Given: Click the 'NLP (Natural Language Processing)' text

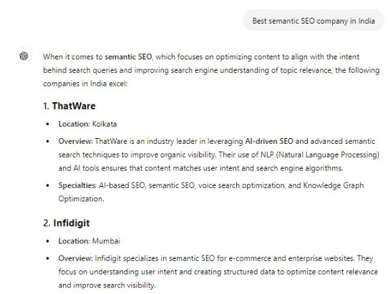Looking at the screenshot, I should click(320, 155).
